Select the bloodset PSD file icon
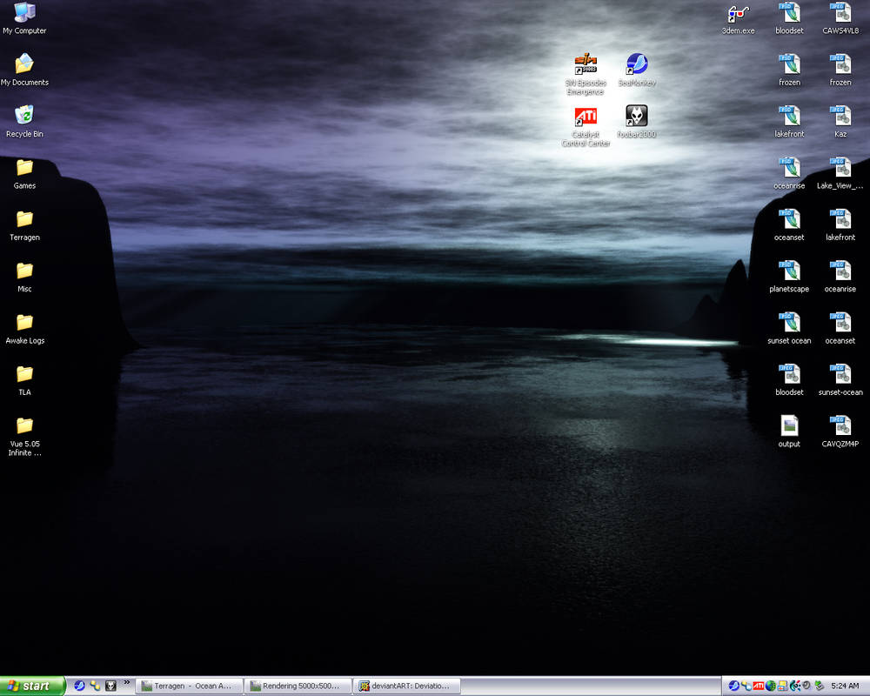This screenshot has height=696, width=870. click(789, 18)
